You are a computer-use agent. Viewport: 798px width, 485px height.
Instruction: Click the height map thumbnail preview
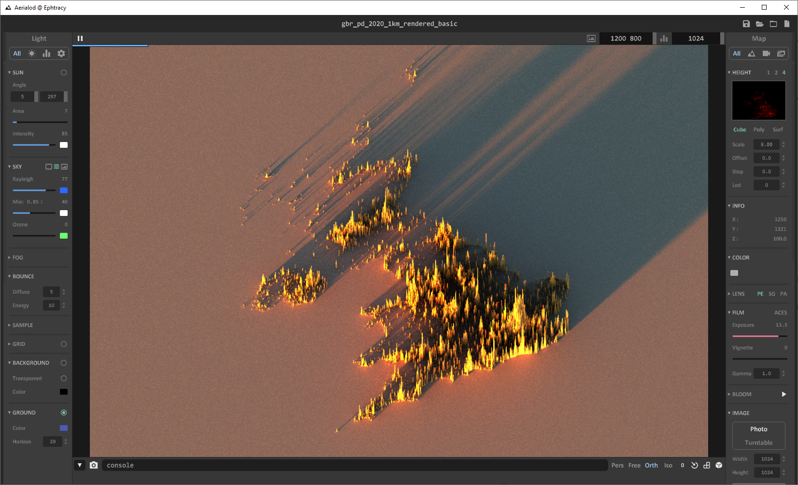point(758,100)
